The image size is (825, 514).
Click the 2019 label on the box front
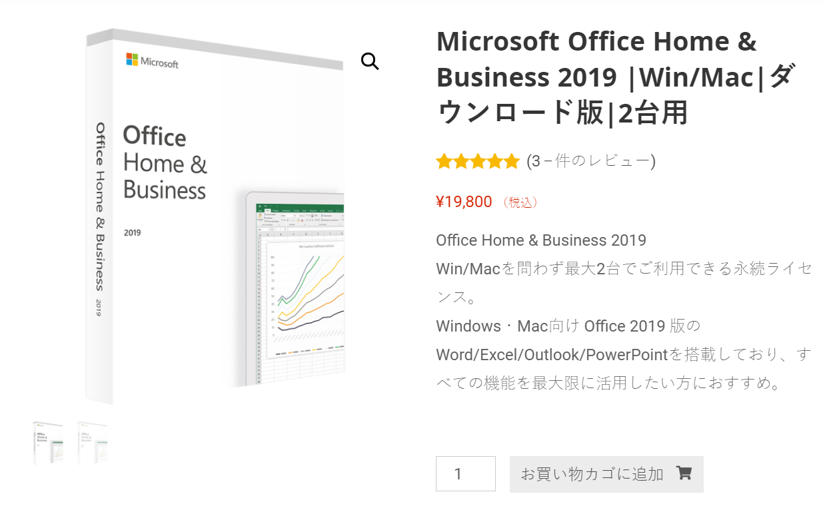(132, 233)
